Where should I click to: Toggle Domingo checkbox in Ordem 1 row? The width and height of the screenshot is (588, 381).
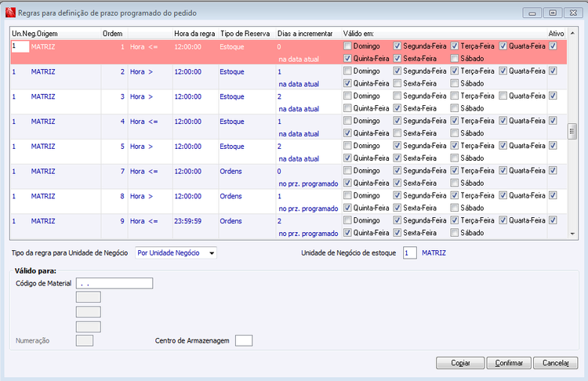[x=347, y=46]
